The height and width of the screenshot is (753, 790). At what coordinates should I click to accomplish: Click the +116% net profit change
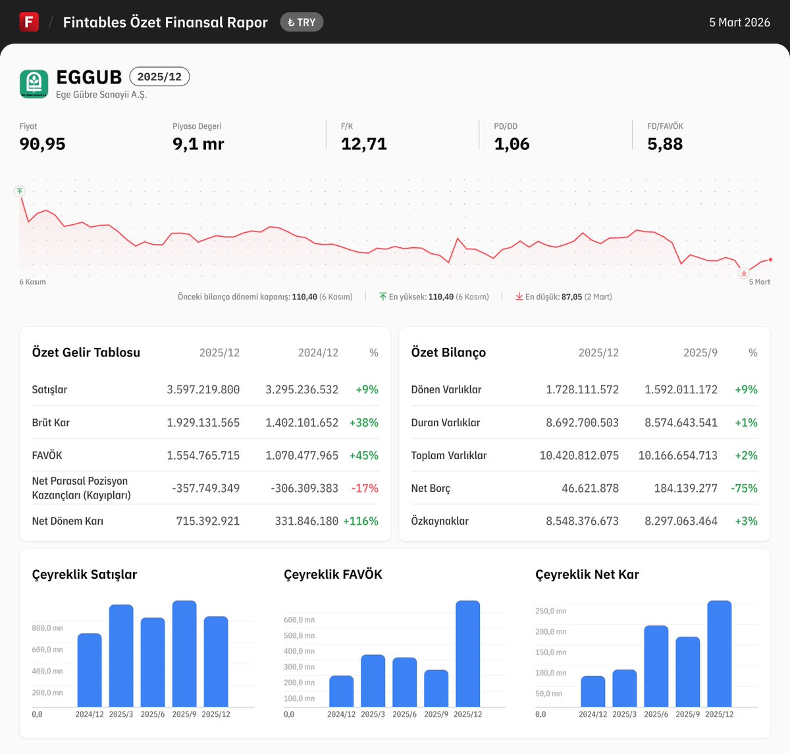click(361, 521)
